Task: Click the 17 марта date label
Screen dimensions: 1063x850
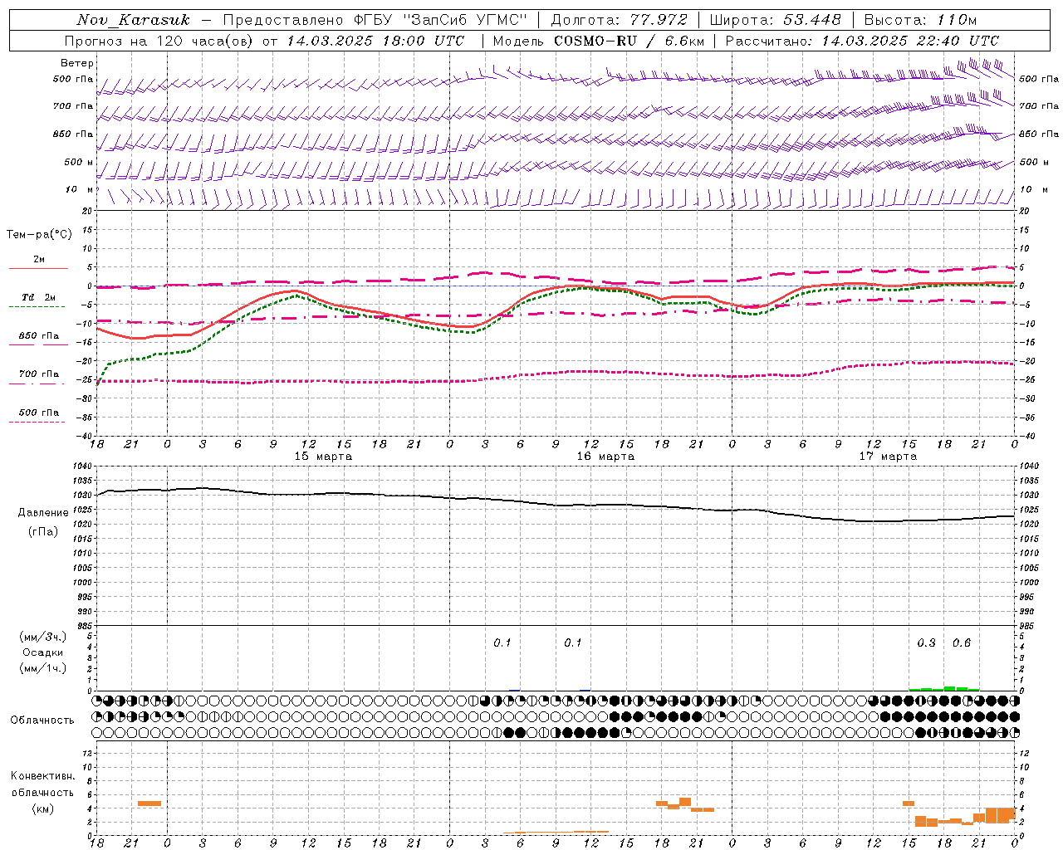Action: (888, 457)
